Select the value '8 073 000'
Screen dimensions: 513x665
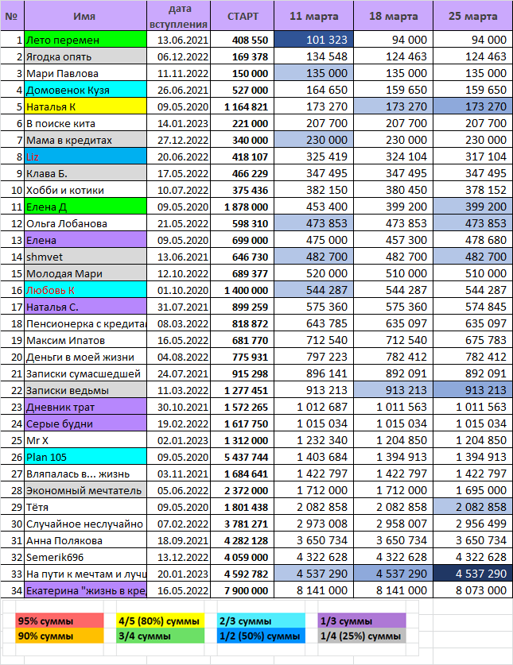[473, 590]
